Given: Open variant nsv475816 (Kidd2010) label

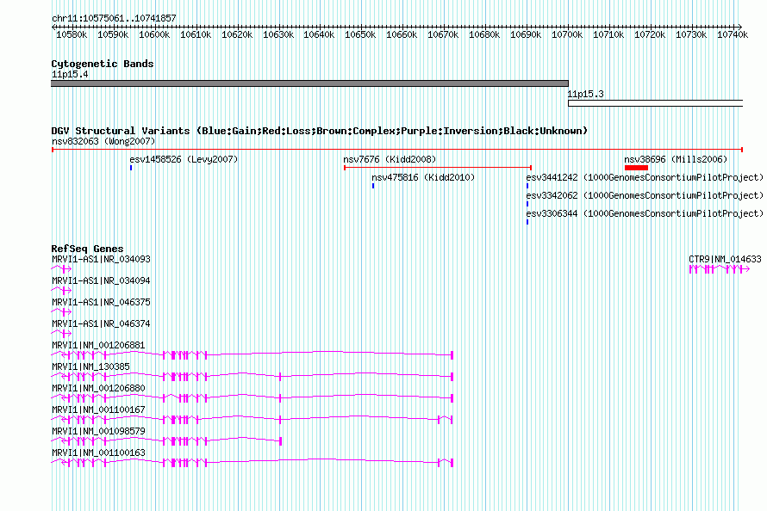Looking at the screenshot, I should coord(423,177).
